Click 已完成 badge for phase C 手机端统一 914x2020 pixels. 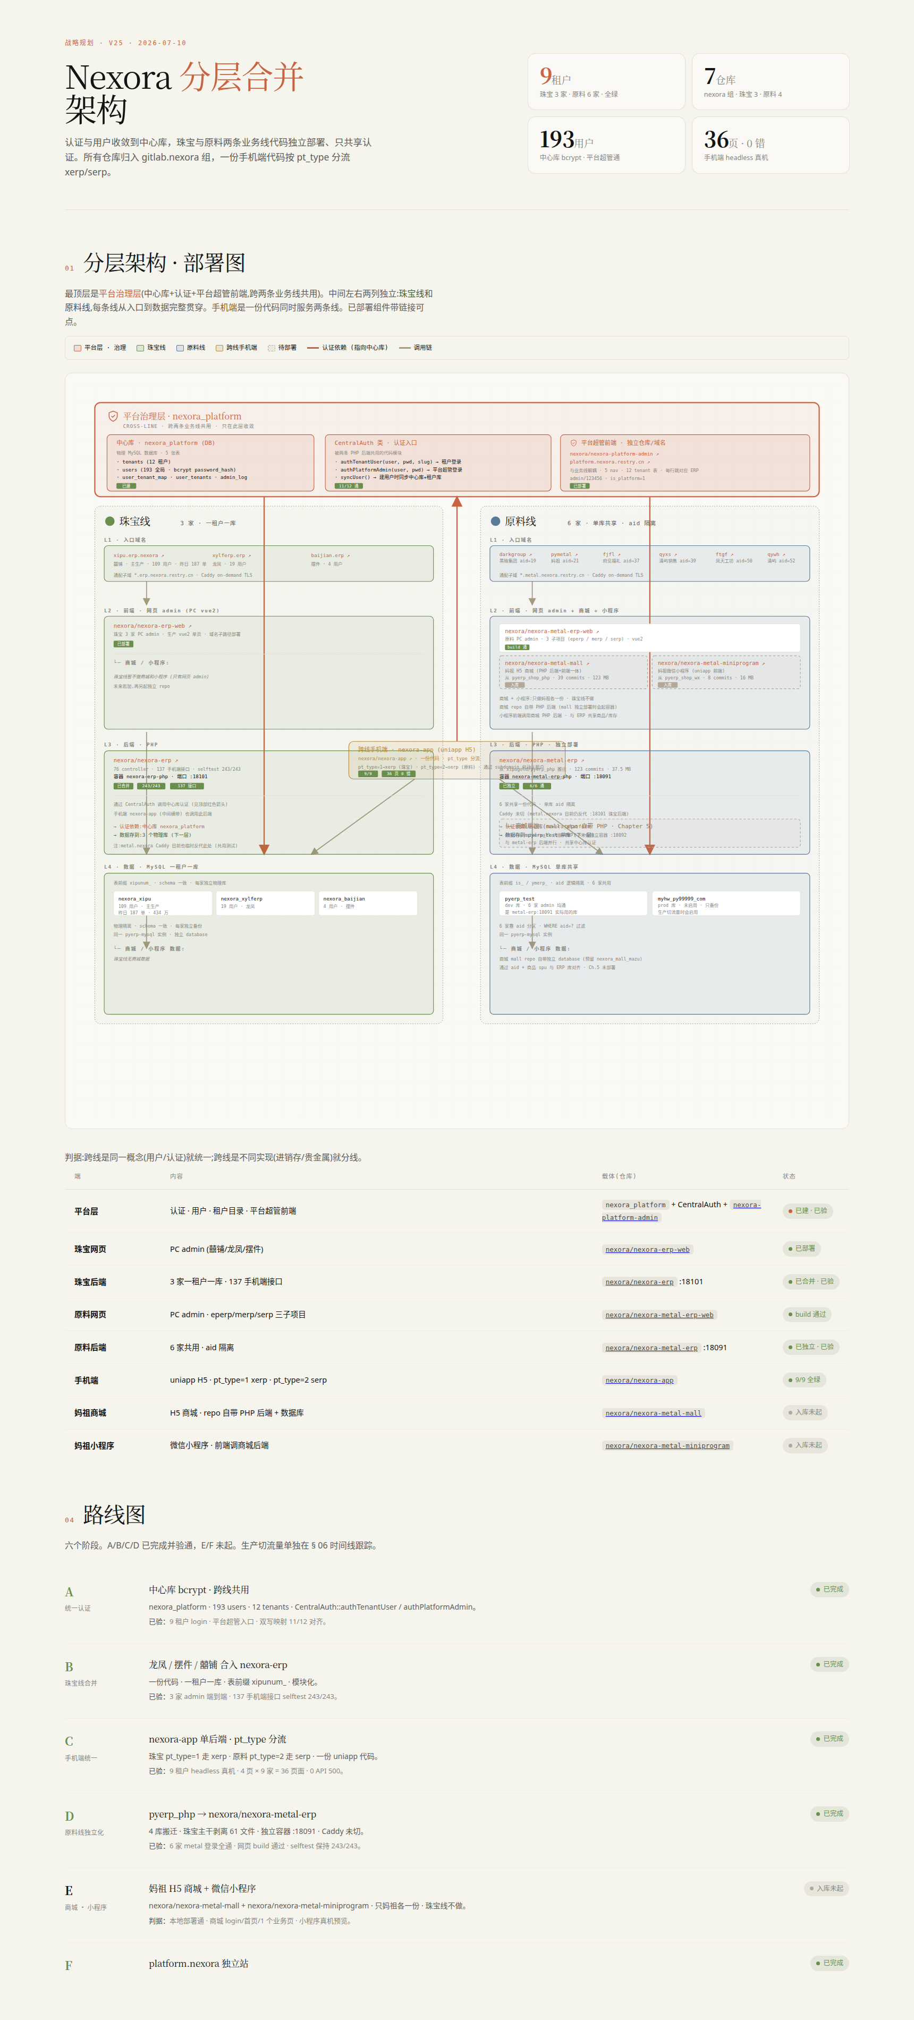pyautogui.click(x=830, y=1738)
